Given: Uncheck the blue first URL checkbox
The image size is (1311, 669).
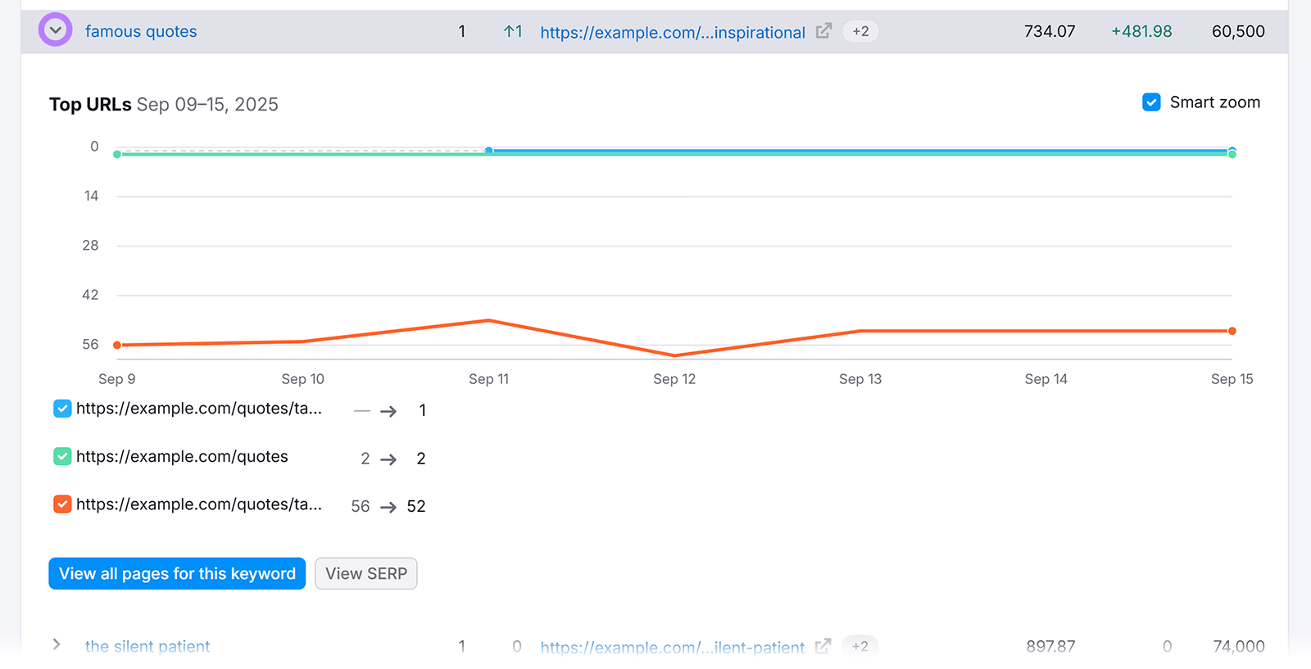Looking at the screenshot, I should point(62,409).
